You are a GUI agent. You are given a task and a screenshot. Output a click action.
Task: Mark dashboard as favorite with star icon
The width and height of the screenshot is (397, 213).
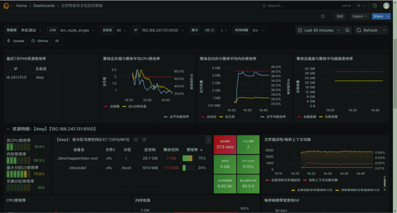(x=323, y=16)
